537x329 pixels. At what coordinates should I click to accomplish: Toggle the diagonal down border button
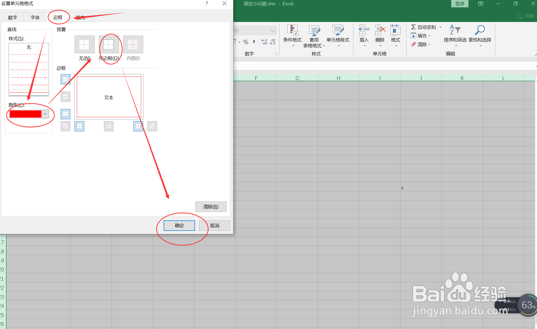[x=152, y=126]
